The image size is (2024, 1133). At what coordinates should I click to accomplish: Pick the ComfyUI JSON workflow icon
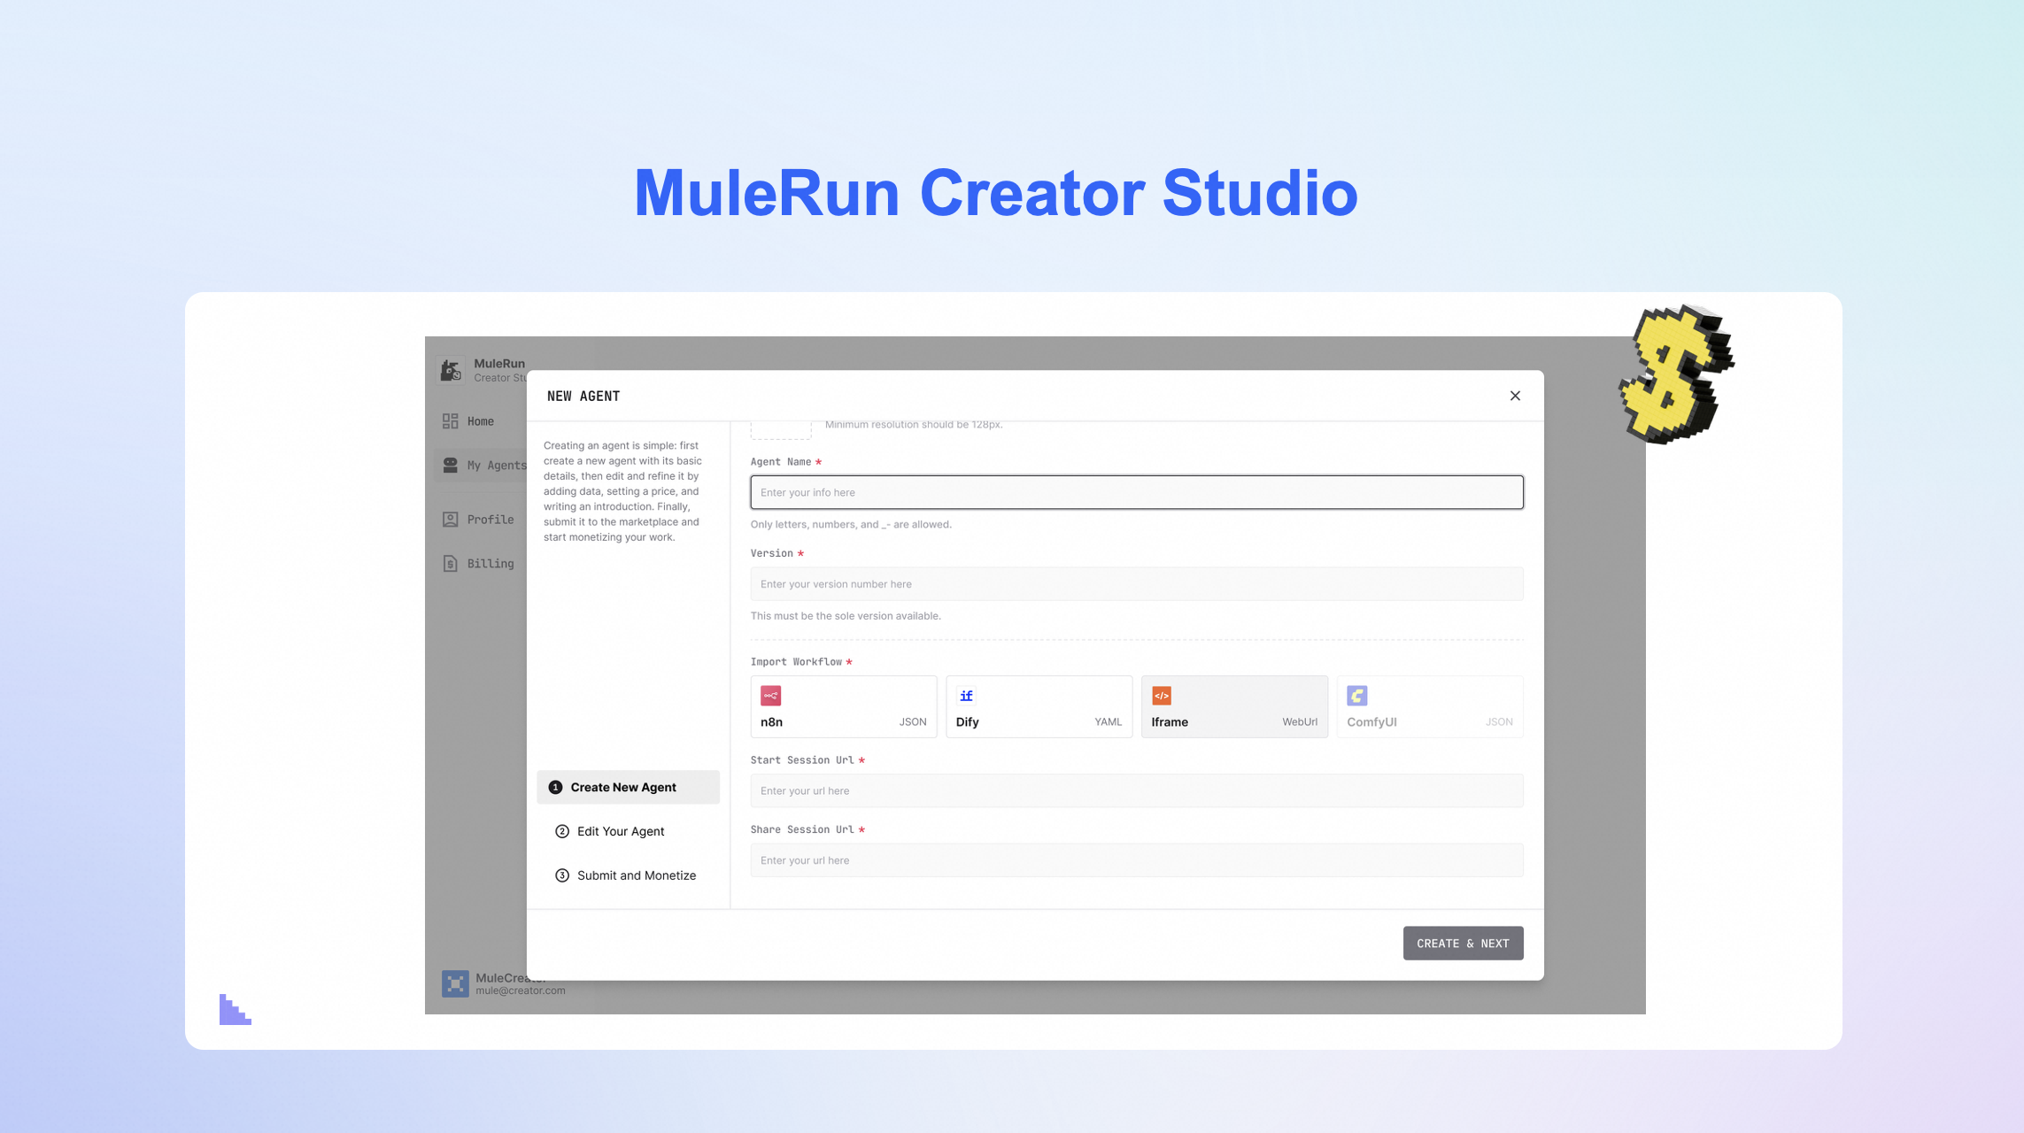(1357, 696)
